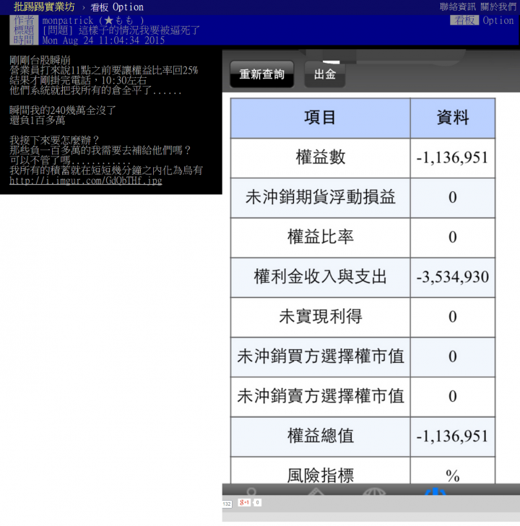Click the 132 share count box
The image size is (520, 526).
point(227,504)
